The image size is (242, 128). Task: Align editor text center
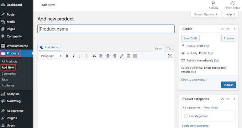tap(108, 56)
